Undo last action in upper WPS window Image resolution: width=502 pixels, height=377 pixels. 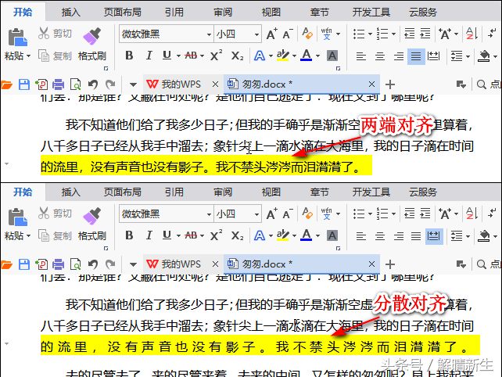click(93, 84)
